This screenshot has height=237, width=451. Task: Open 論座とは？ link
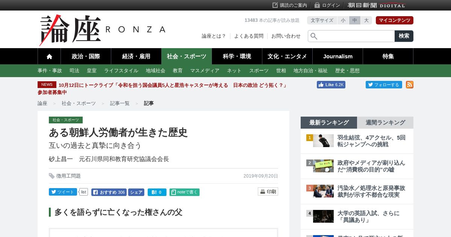tap(214, 36)
